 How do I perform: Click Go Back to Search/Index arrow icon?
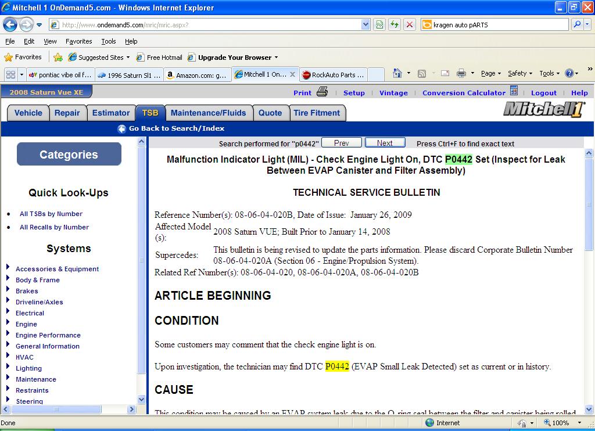tap(121, 129)
